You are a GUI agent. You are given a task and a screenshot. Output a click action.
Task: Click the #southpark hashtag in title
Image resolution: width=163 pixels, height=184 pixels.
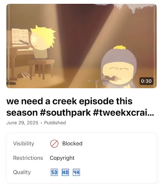tap(65, 113)
